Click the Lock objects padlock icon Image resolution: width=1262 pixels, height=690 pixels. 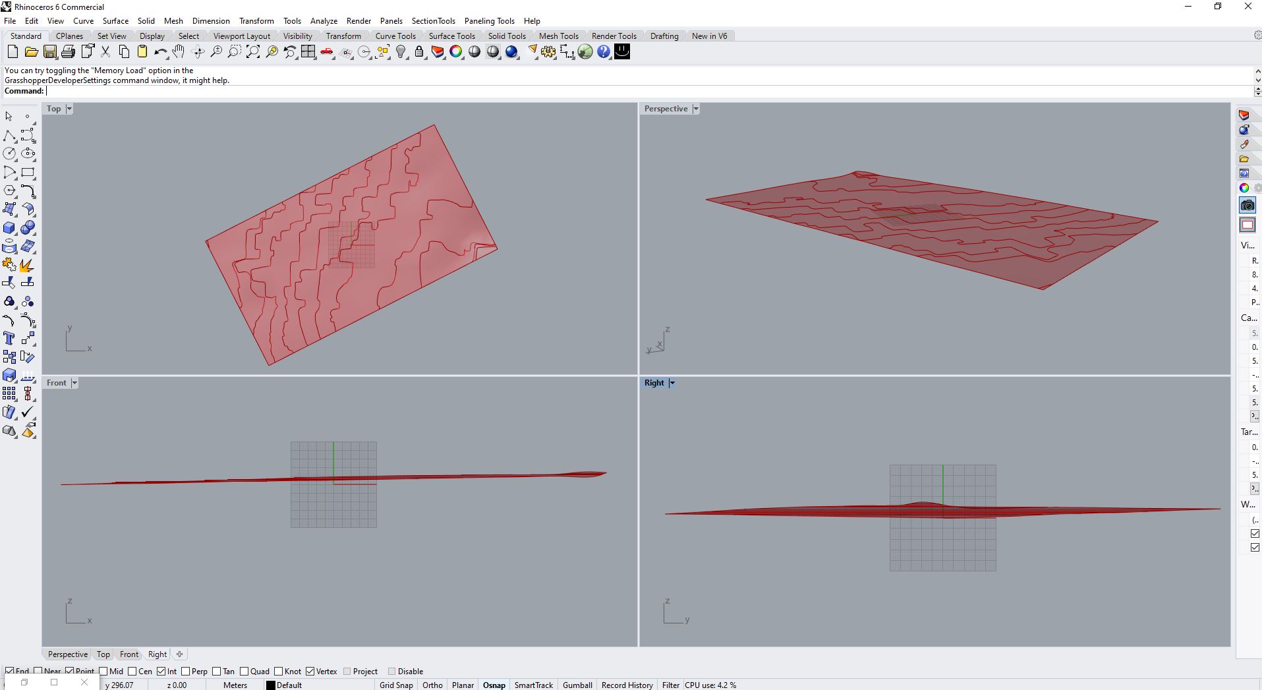[419, 52]
